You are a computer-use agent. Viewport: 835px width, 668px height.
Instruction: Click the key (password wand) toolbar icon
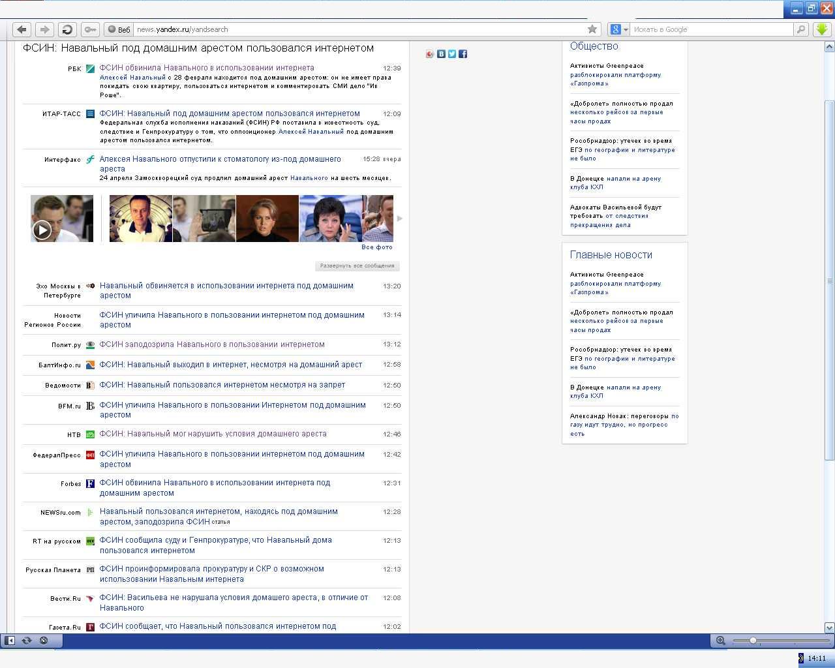coord(90,29)
